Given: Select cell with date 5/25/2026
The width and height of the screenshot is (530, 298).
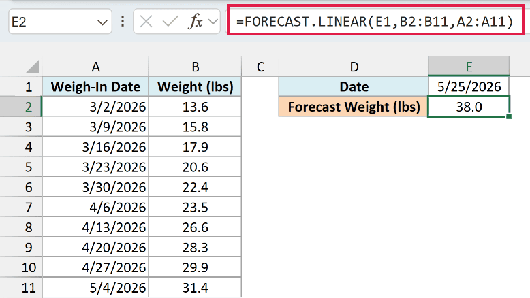Looking at the screenshot, I should point(469,86).
